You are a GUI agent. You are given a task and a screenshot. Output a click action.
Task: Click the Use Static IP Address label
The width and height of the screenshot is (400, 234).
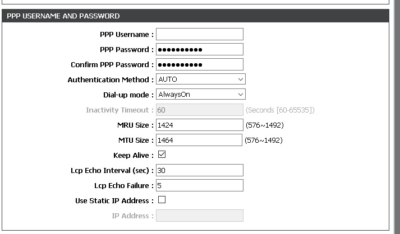(114, 201)
